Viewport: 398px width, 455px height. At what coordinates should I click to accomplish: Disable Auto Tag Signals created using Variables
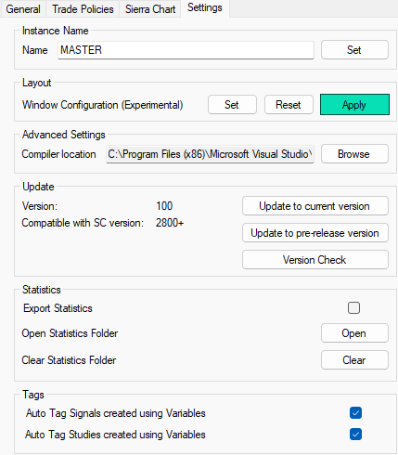[355, 413]
